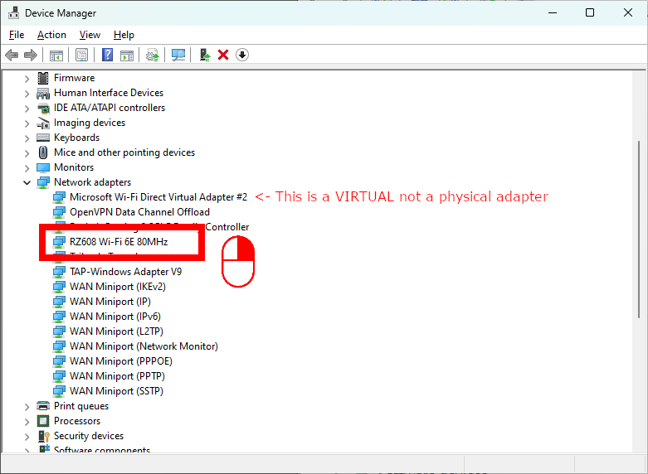Select Microsoft Wi-Fi Direct Virtual Adapter #2
The height and width of the screenshot is (474, 648).
point(158,197)
